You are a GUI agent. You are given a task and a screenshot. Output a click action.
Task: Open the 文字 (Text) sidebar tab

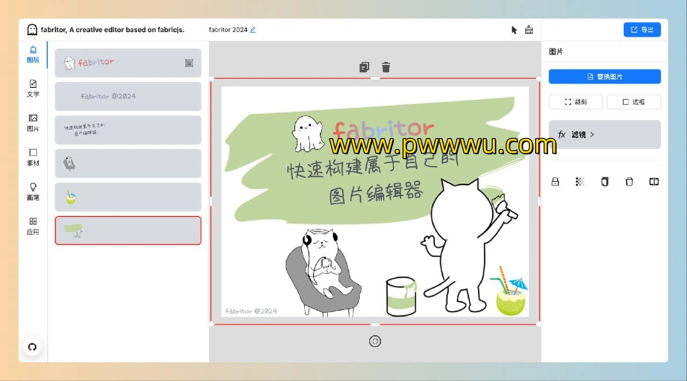pos(33,88)
